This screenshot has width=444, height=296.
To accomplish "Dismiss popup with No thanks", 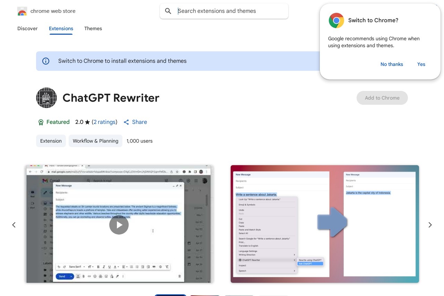I will [392, 64].
